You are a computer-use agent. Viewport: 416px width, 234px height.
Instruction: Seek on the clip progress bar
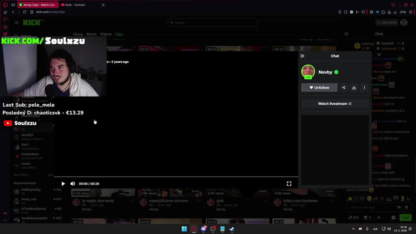pos(176,177)
